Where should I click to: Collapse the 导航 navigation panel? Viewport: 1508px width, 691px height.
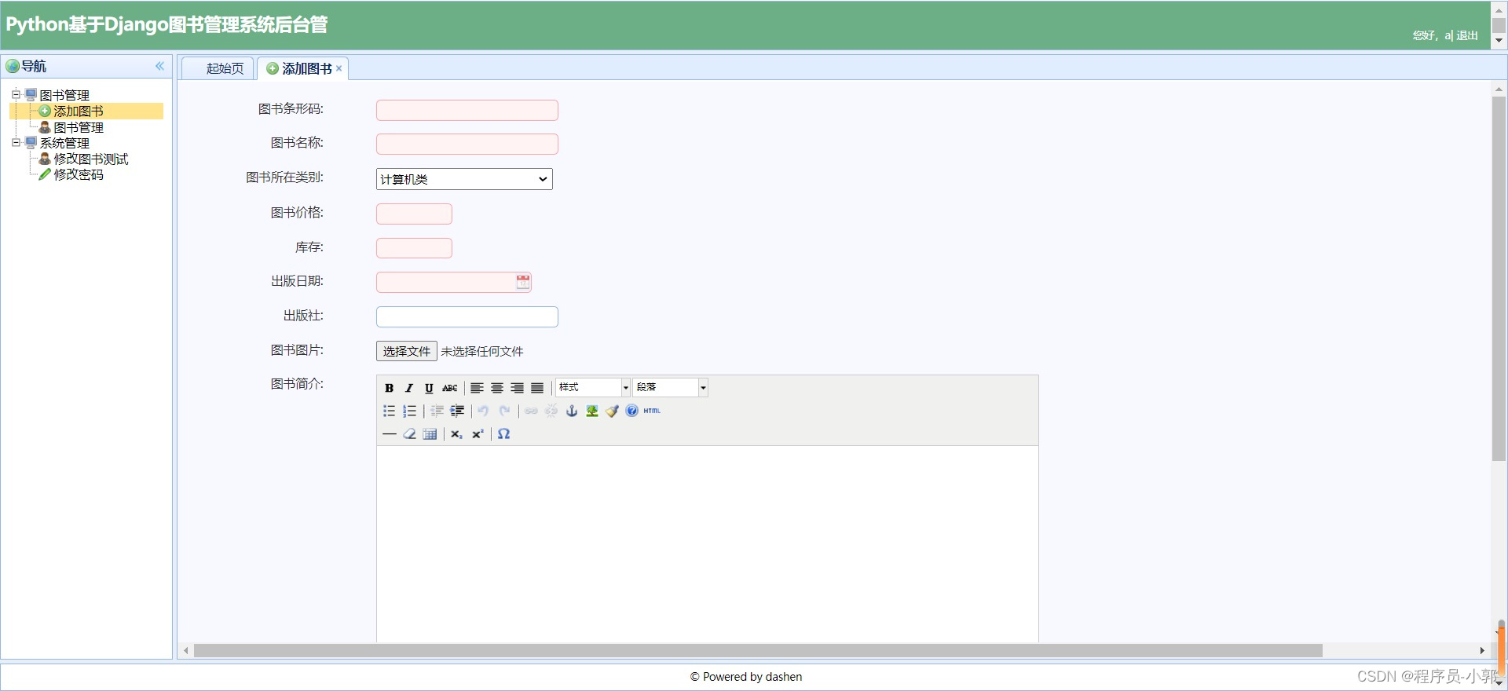click(x=160, y=66)
